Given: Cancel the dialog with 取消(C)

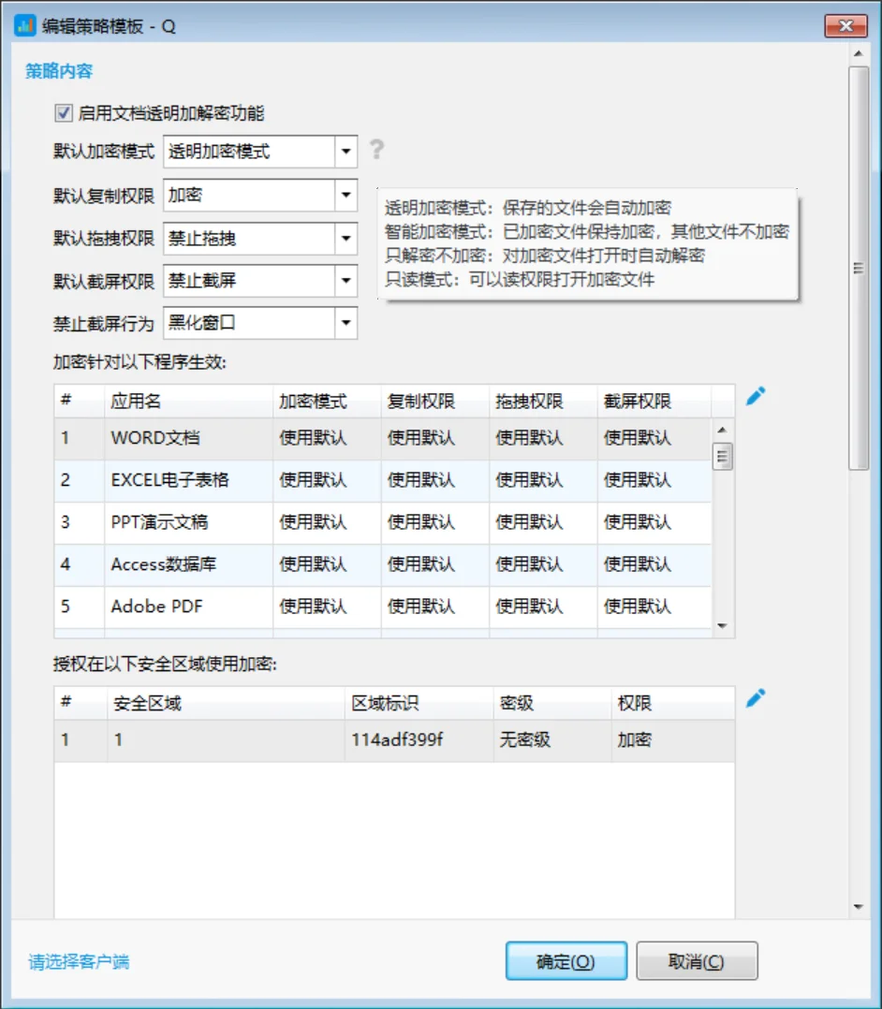Looking at the screenshot, I should [x=698, y=960].
